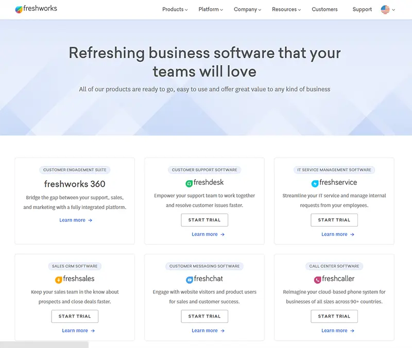Click arrow beside freshcaller Learn more
This screenshot has width=412, height=348.
[x=352, y=331]
